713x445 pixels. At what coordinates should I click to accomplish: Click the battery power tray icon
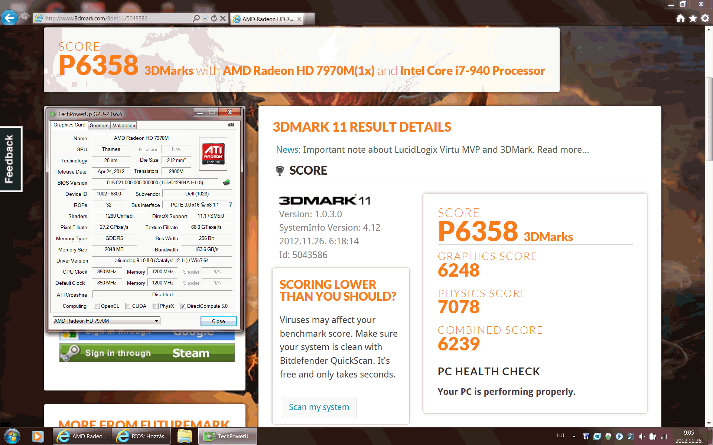coord(652,436)
